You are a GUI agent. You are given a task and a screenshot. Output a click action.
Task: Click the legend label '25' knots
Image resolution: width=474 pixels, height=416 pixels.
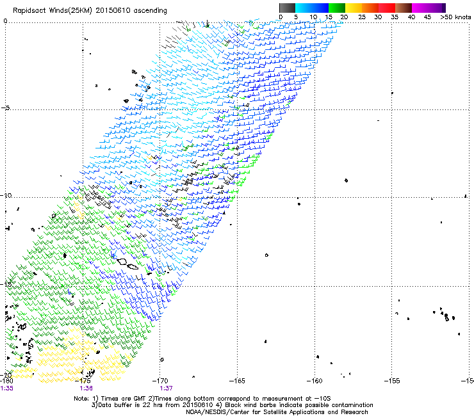pos(362,17)
